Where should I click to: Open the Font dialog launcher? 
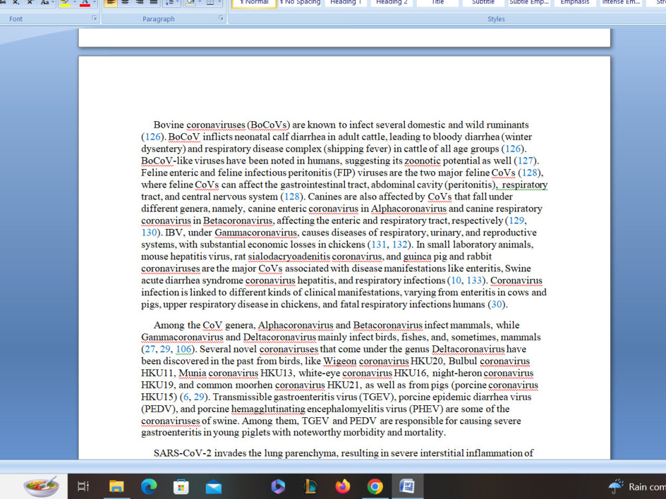[x=95, y=18]
